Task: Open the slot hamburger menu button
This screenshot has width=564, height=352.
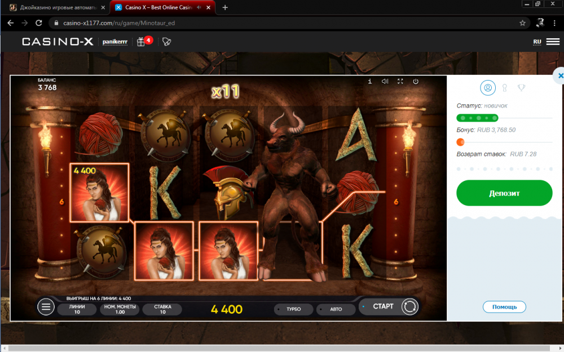Action: coord(46,307)
